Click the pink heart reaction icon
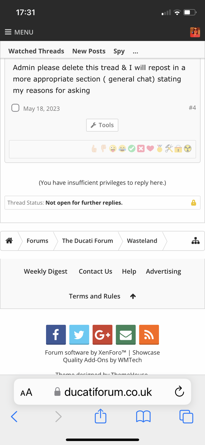 pos(150,149)
